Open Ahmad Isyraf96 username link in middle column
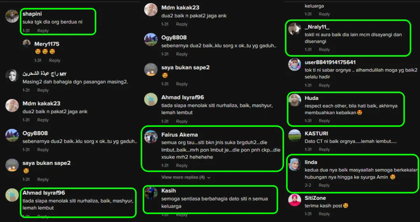Image resolution: width=420 pixels, height=222 pixels. tap(183, 98)
